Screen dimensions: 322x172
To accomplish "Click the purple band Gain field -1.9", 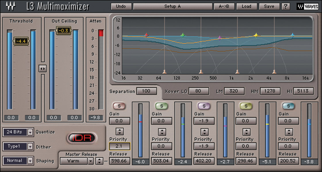I will click(204, 121).
